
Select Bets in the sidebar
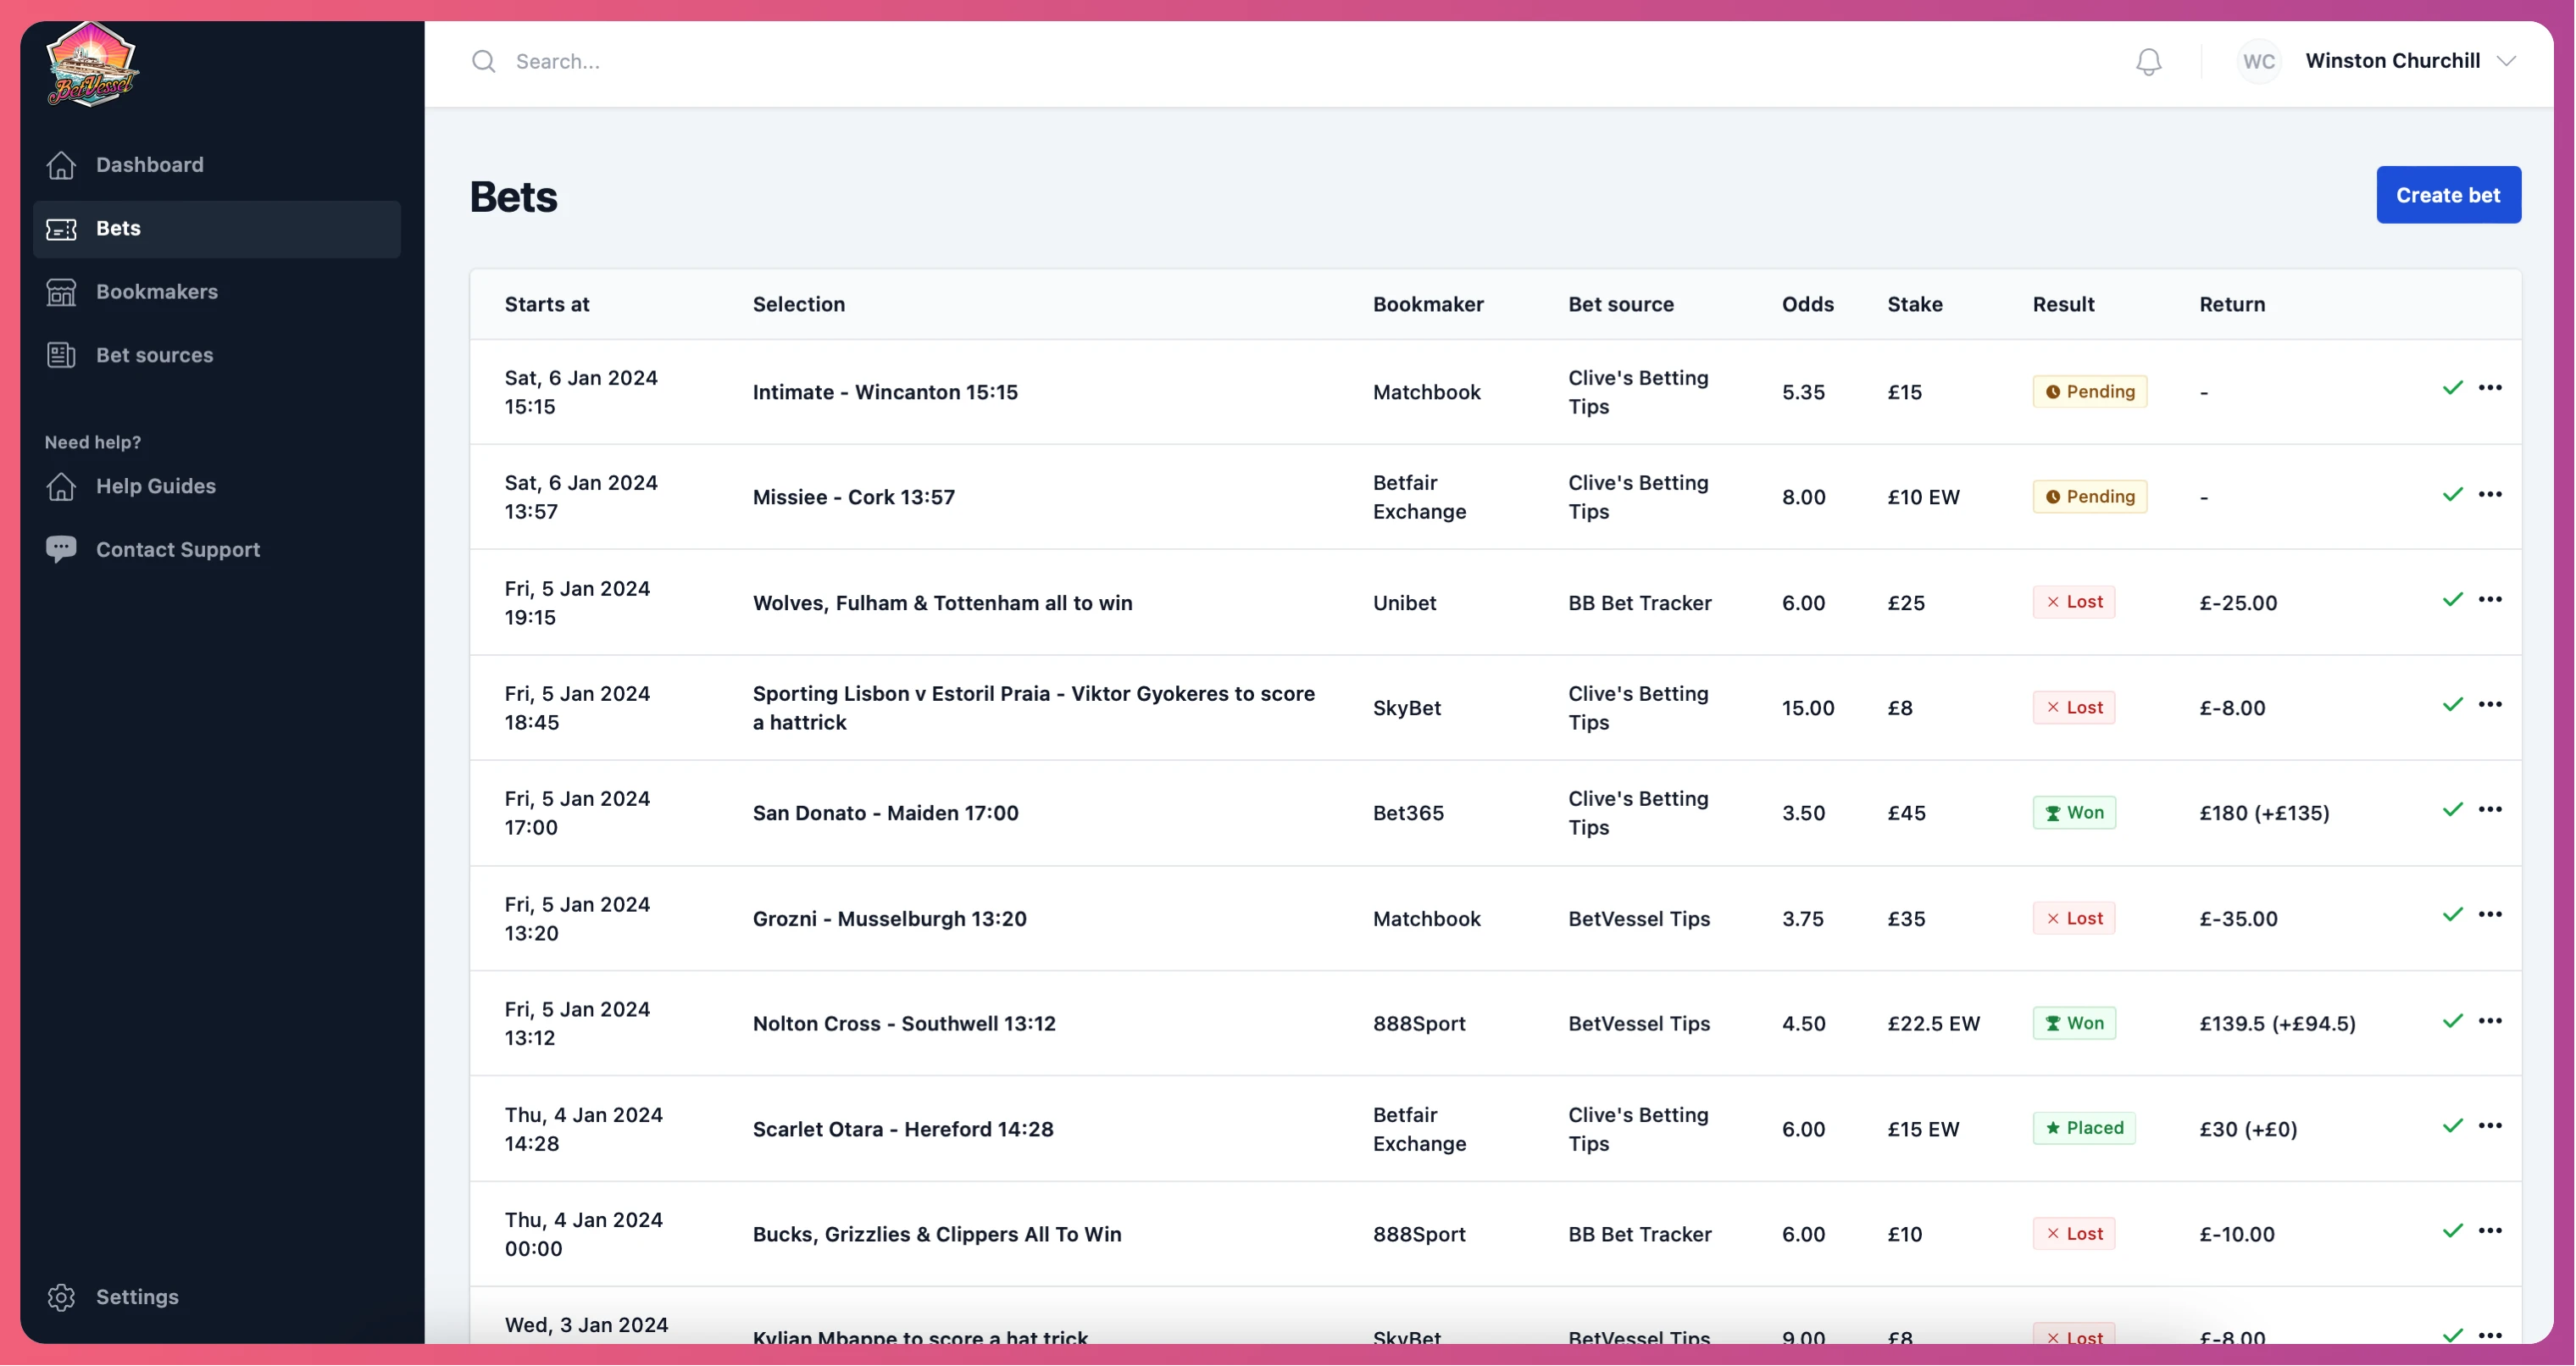(216, 229)
